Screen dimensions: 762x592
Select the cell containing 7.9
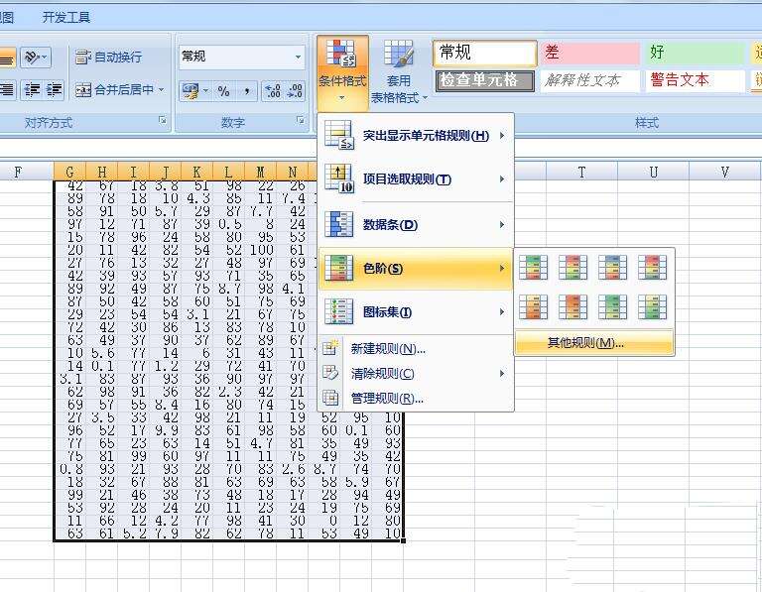(x=166, y=533)
